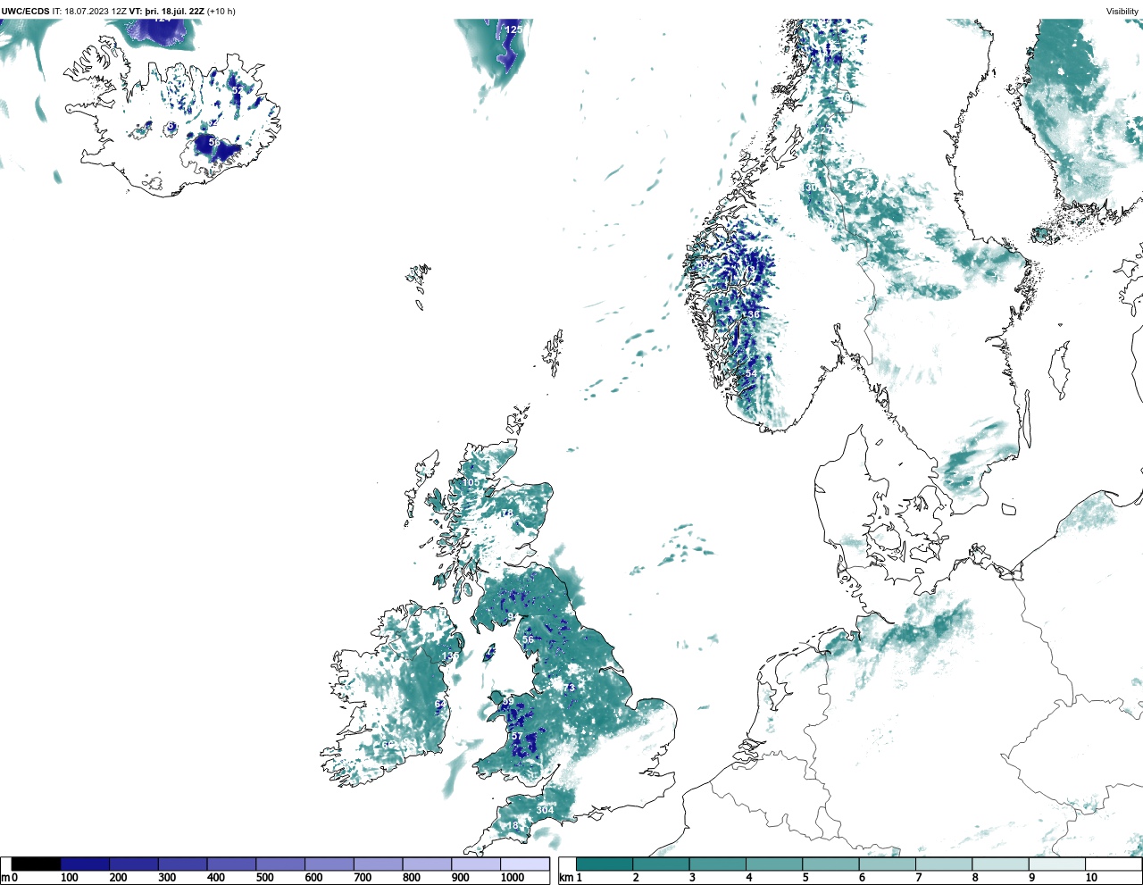Click the '135' value in Northern Ireland
The width and height of the screenshot is (1143, 885).
[450, 656]
